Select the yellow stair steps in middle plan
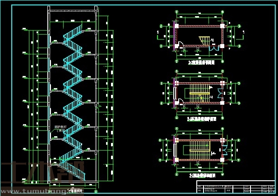 pos(199,96)
